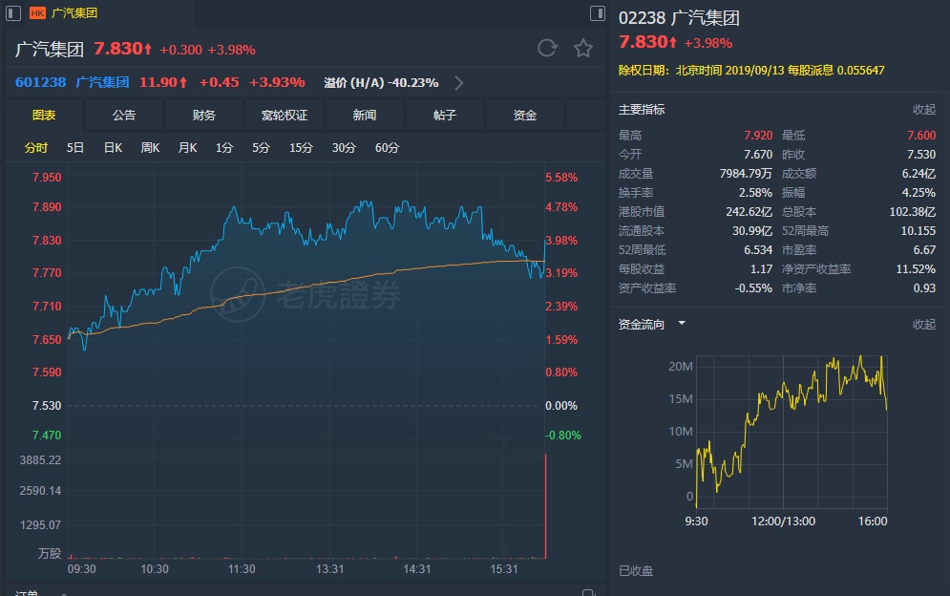The height and width of the screenshot is (596, 950).
Task: Select the 30分 chart interval
Action: pyautogui.click(x=344, y=148)
